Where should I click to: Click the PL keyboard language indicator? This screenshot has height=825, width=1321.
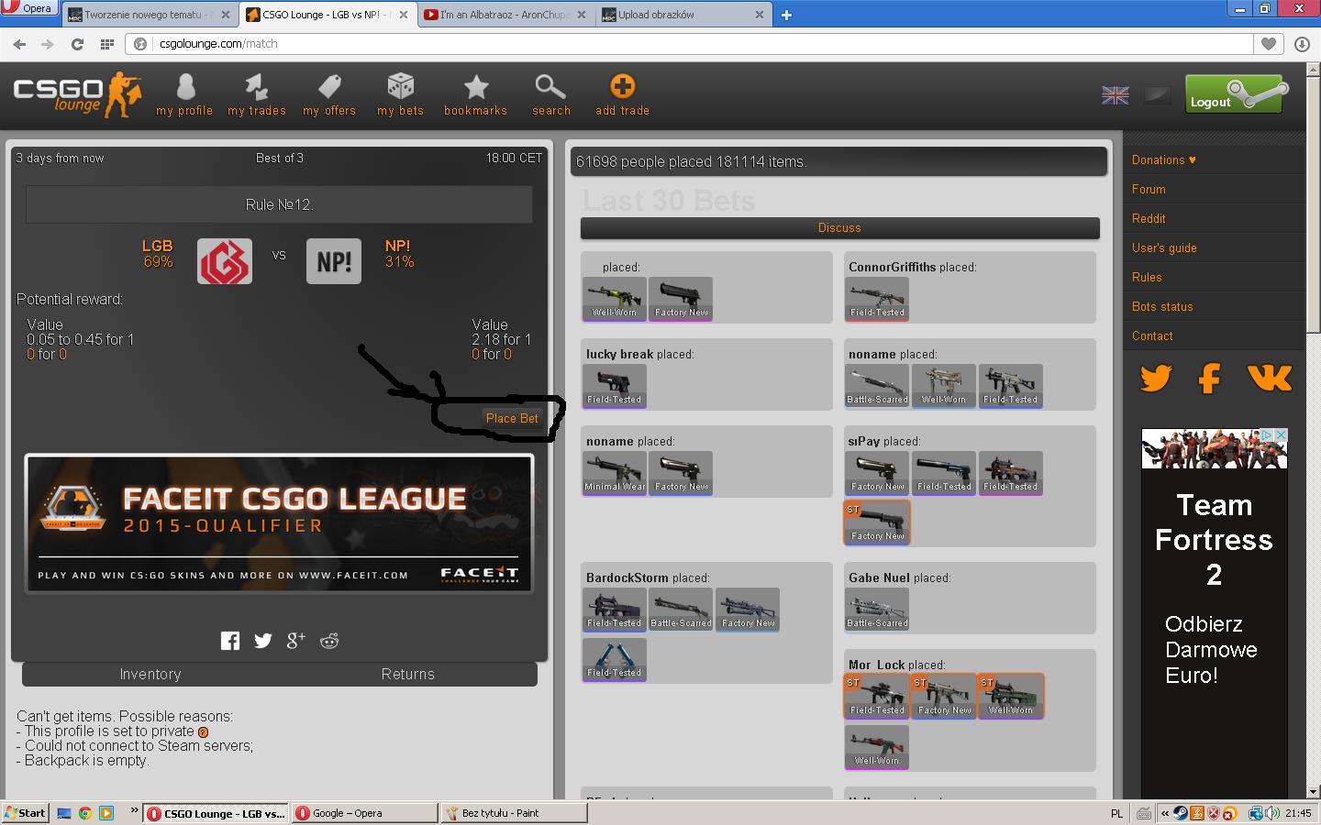point(1116,813)
